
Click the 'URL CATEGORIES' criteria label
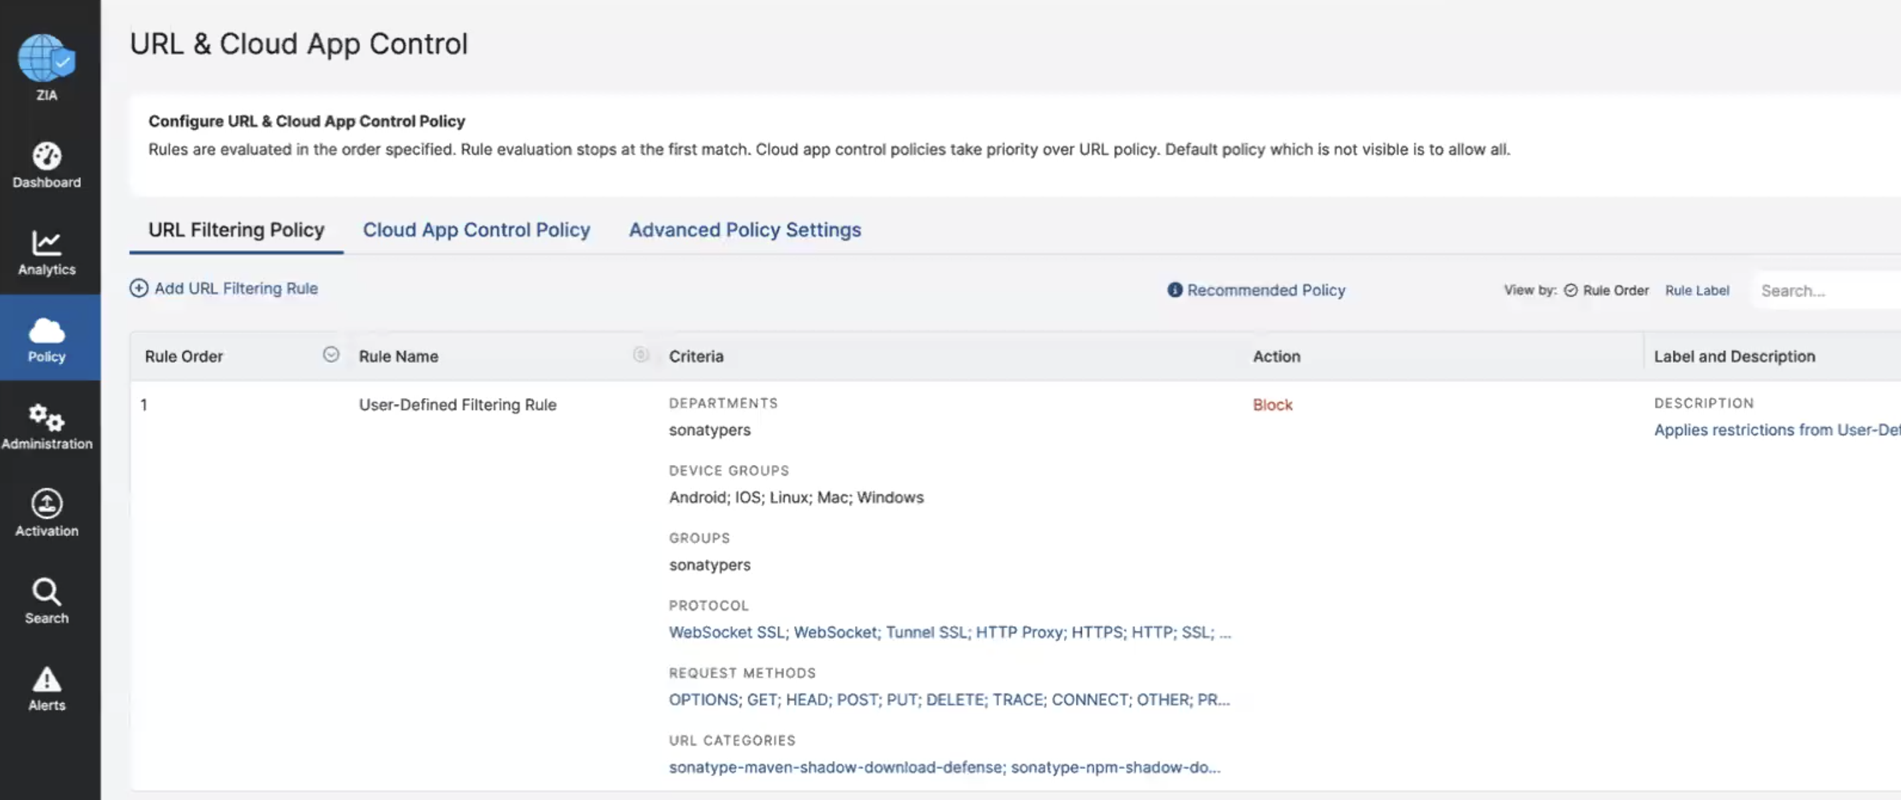[732, 740]
